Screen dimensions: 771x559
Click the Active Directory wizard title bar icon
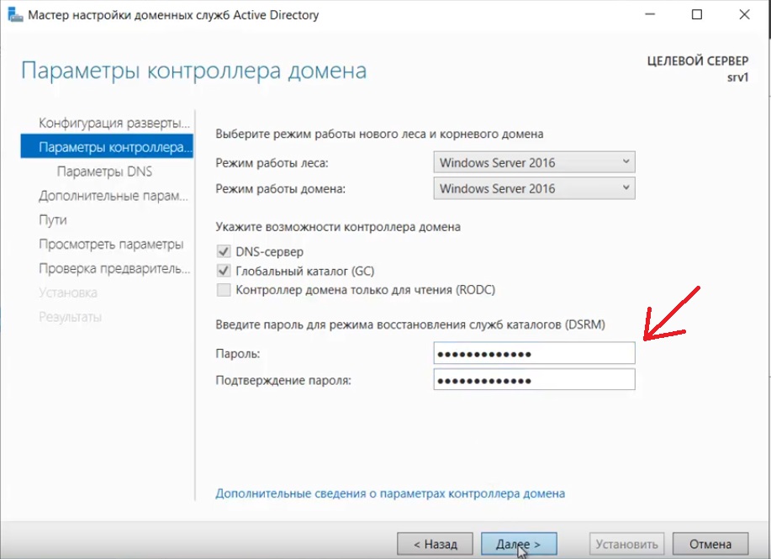[x=15, y=15]
